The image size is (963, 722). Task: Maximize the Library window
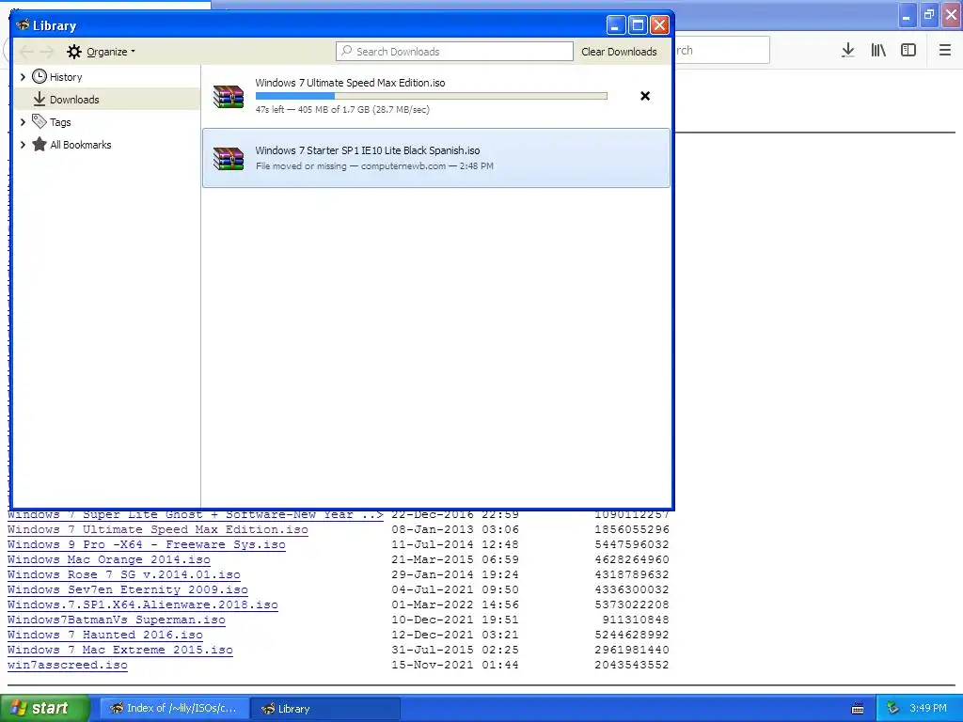click(638, 25)
